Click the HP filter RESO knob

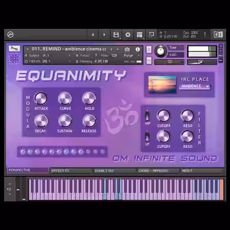187,116
